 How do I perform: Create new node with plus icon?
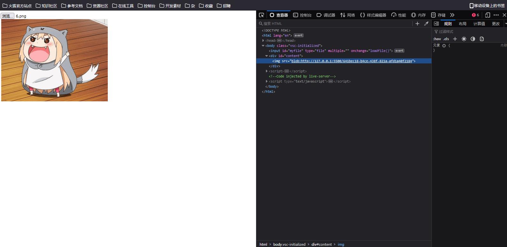point(417,24)
